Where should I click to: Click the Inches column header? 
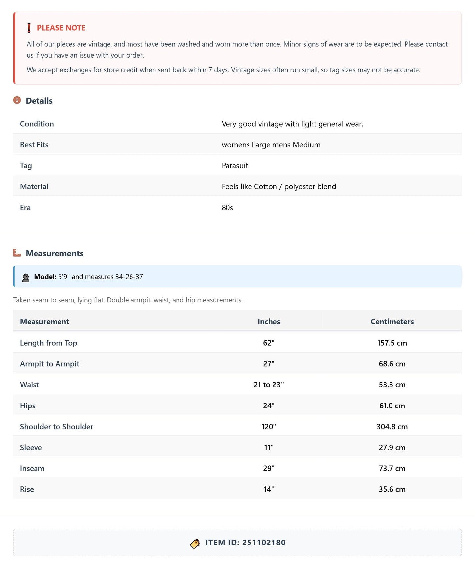click(269, 321)
